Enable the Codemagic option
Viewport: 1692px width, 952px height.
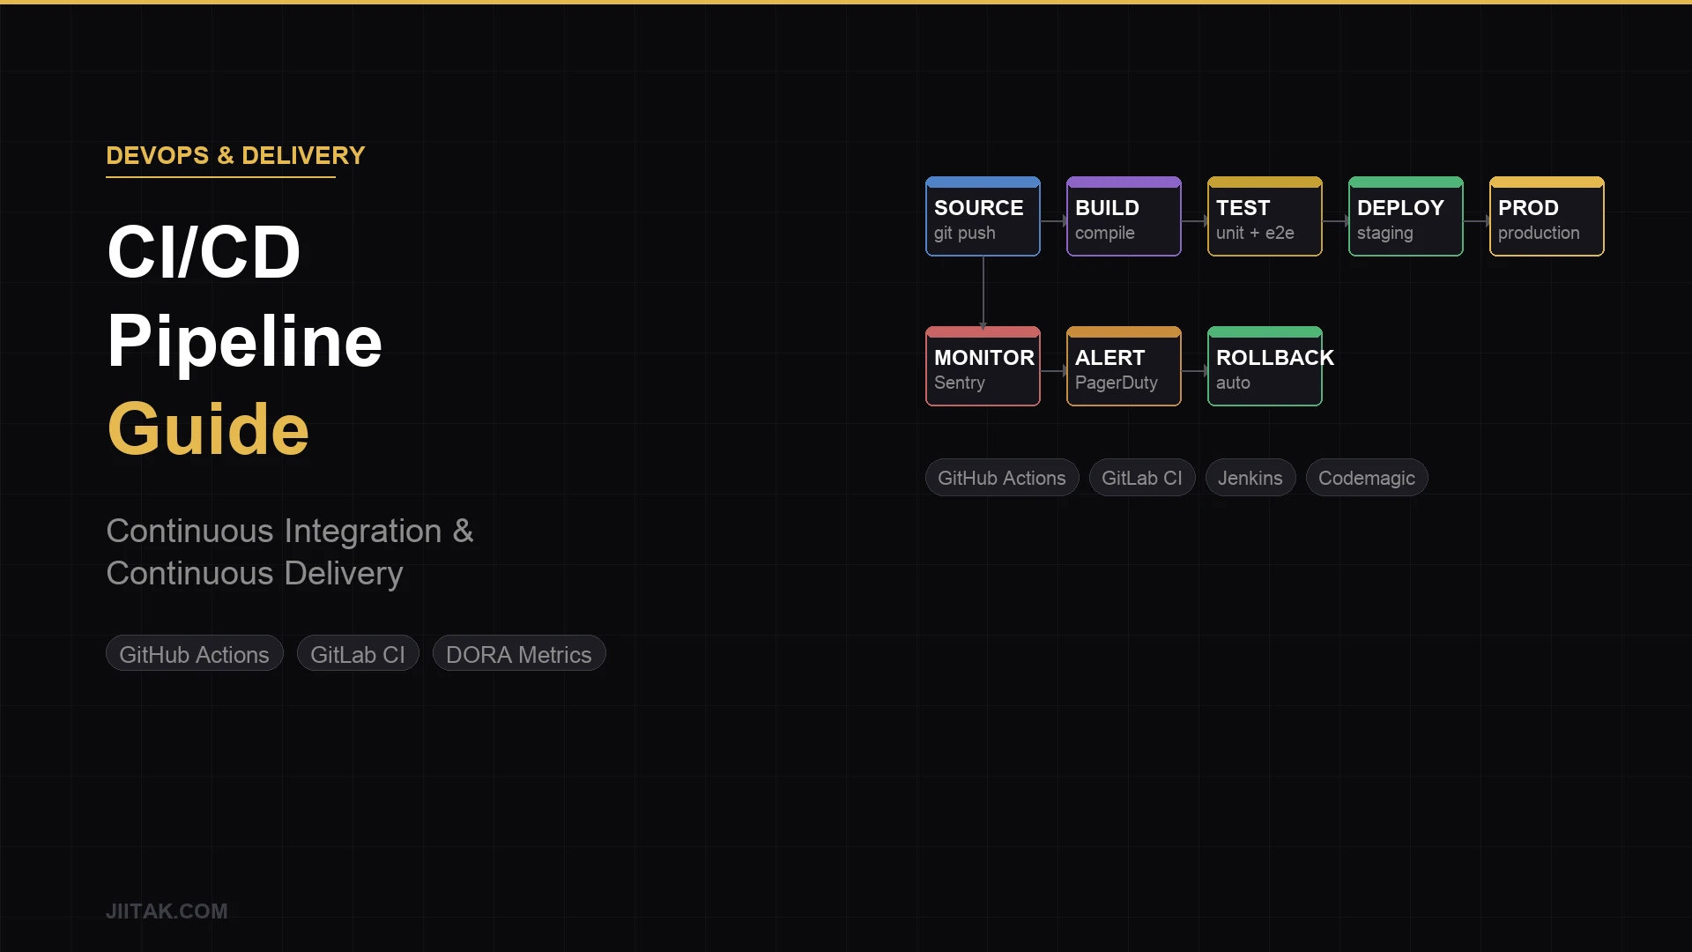click(x=1367, y=478)
